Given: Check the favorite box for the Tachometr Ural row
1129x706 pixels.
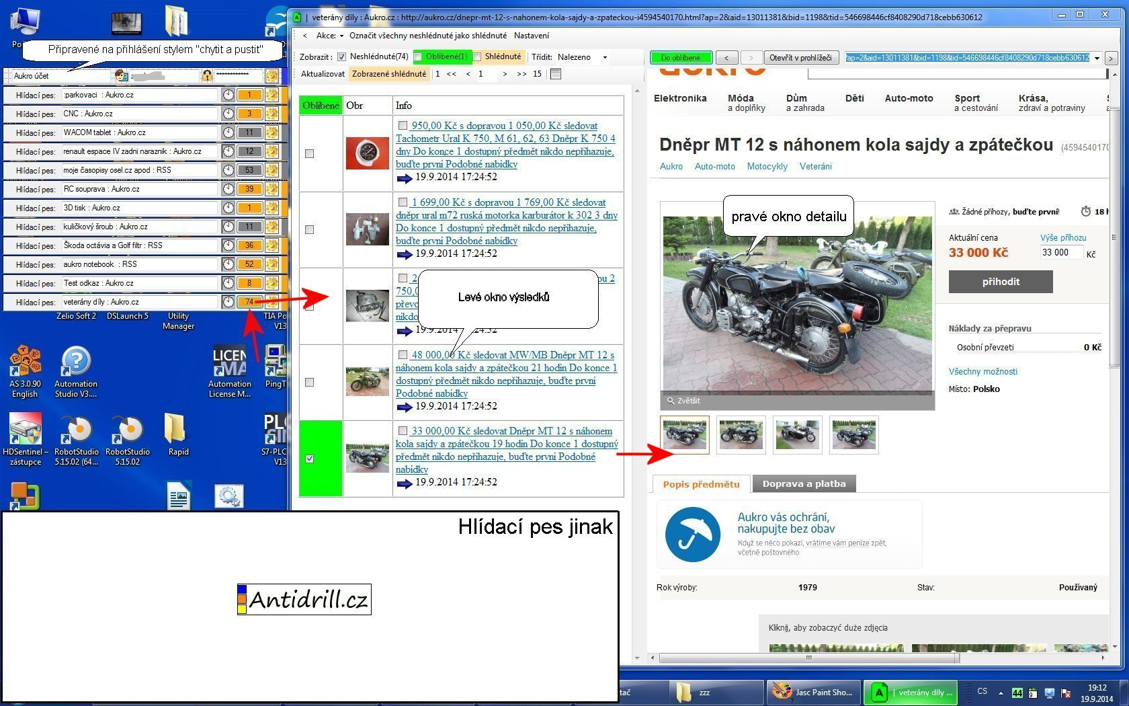Looking at the screenshot, I should [310, 153].
